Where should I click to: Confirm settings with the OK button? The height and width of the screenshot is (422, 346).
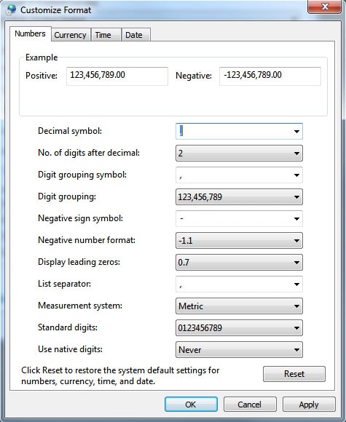coord(191,405)
